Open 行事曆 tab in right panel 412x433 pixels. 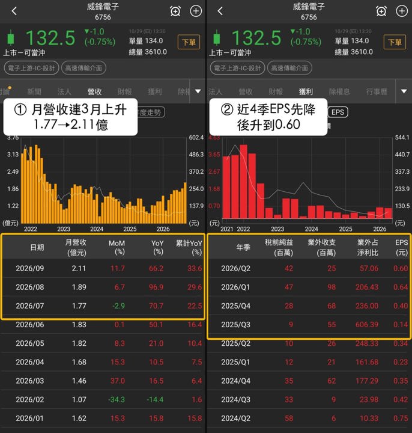tap(377, 91)
